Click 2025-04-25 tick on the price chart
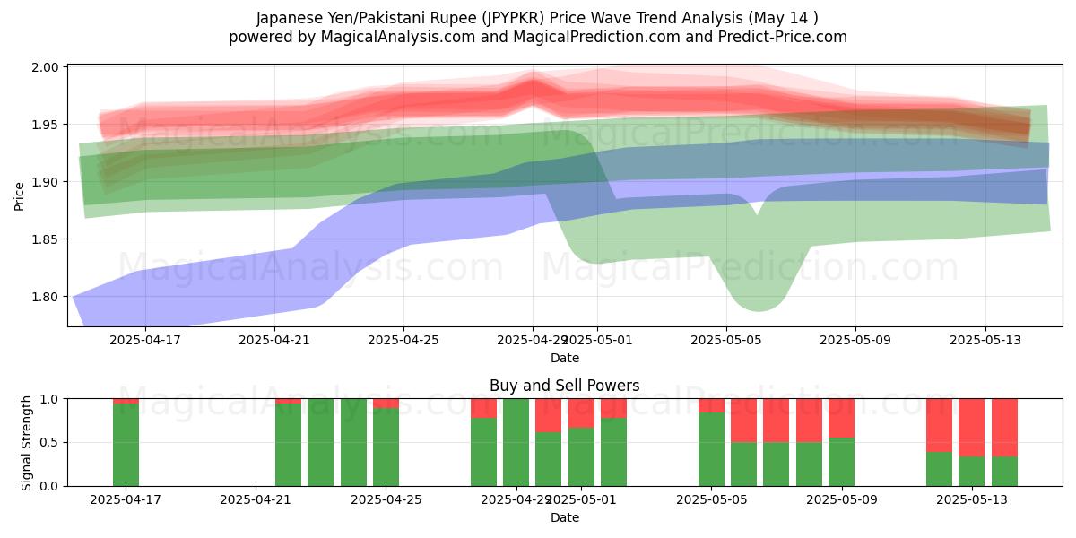 coord(403,341)
